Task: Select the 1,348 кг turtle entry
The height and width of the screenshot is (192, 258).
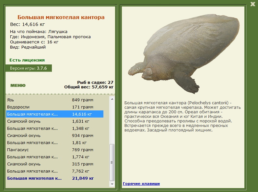Action: [55, 129]
